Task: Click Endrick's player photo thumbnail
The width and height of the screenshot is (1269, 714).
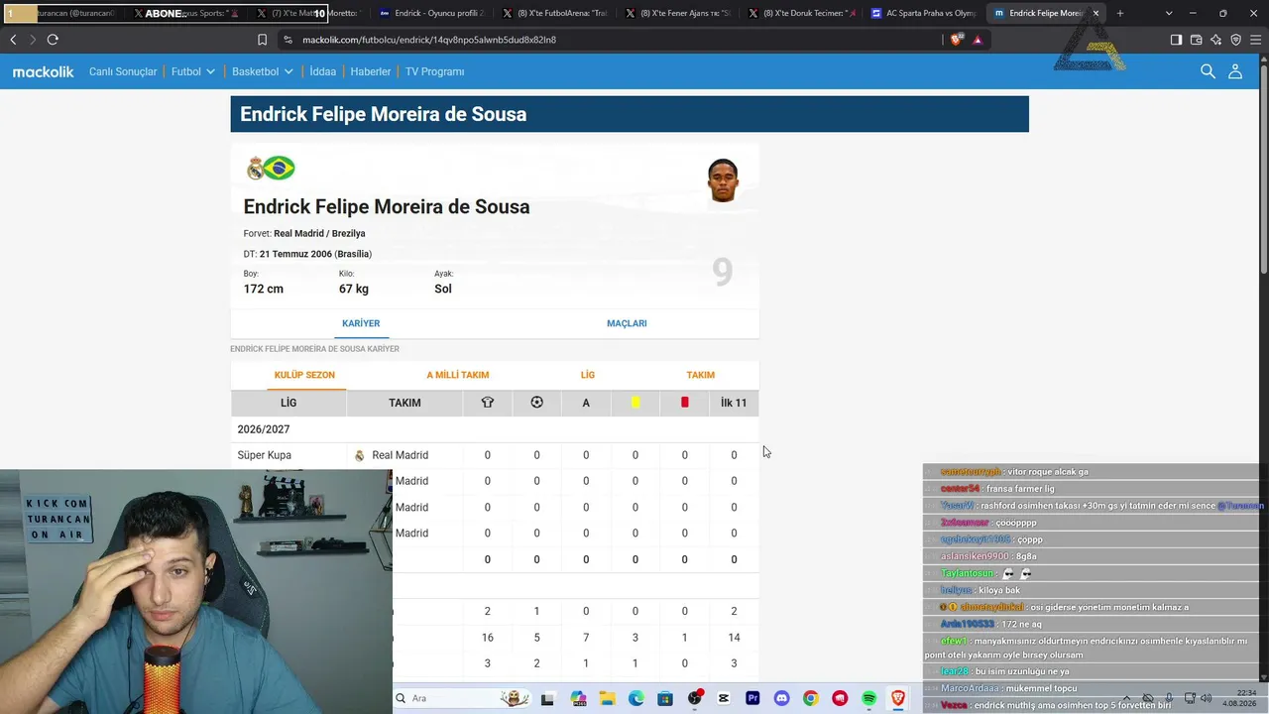Action: click(723, 180)
